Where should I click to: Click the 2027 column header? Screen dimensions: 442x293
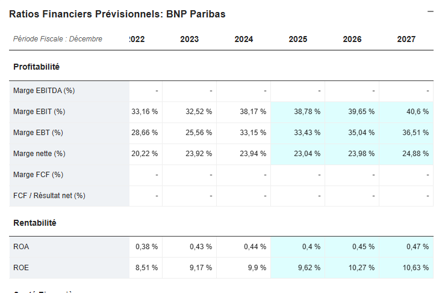coord(406,40)
